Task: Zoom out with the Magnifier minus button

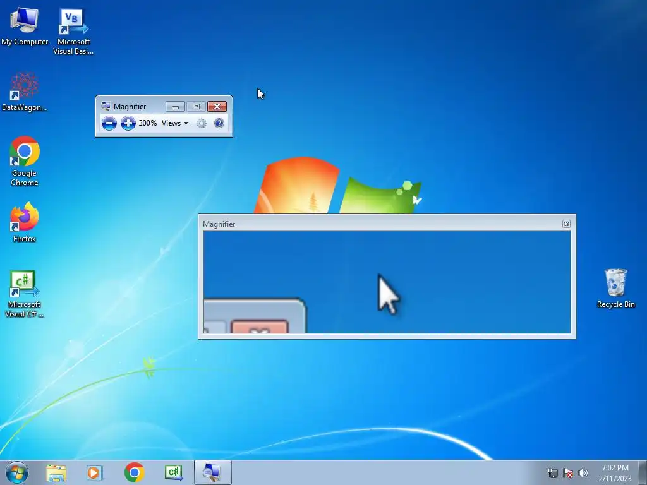Action: click(109, 123)
